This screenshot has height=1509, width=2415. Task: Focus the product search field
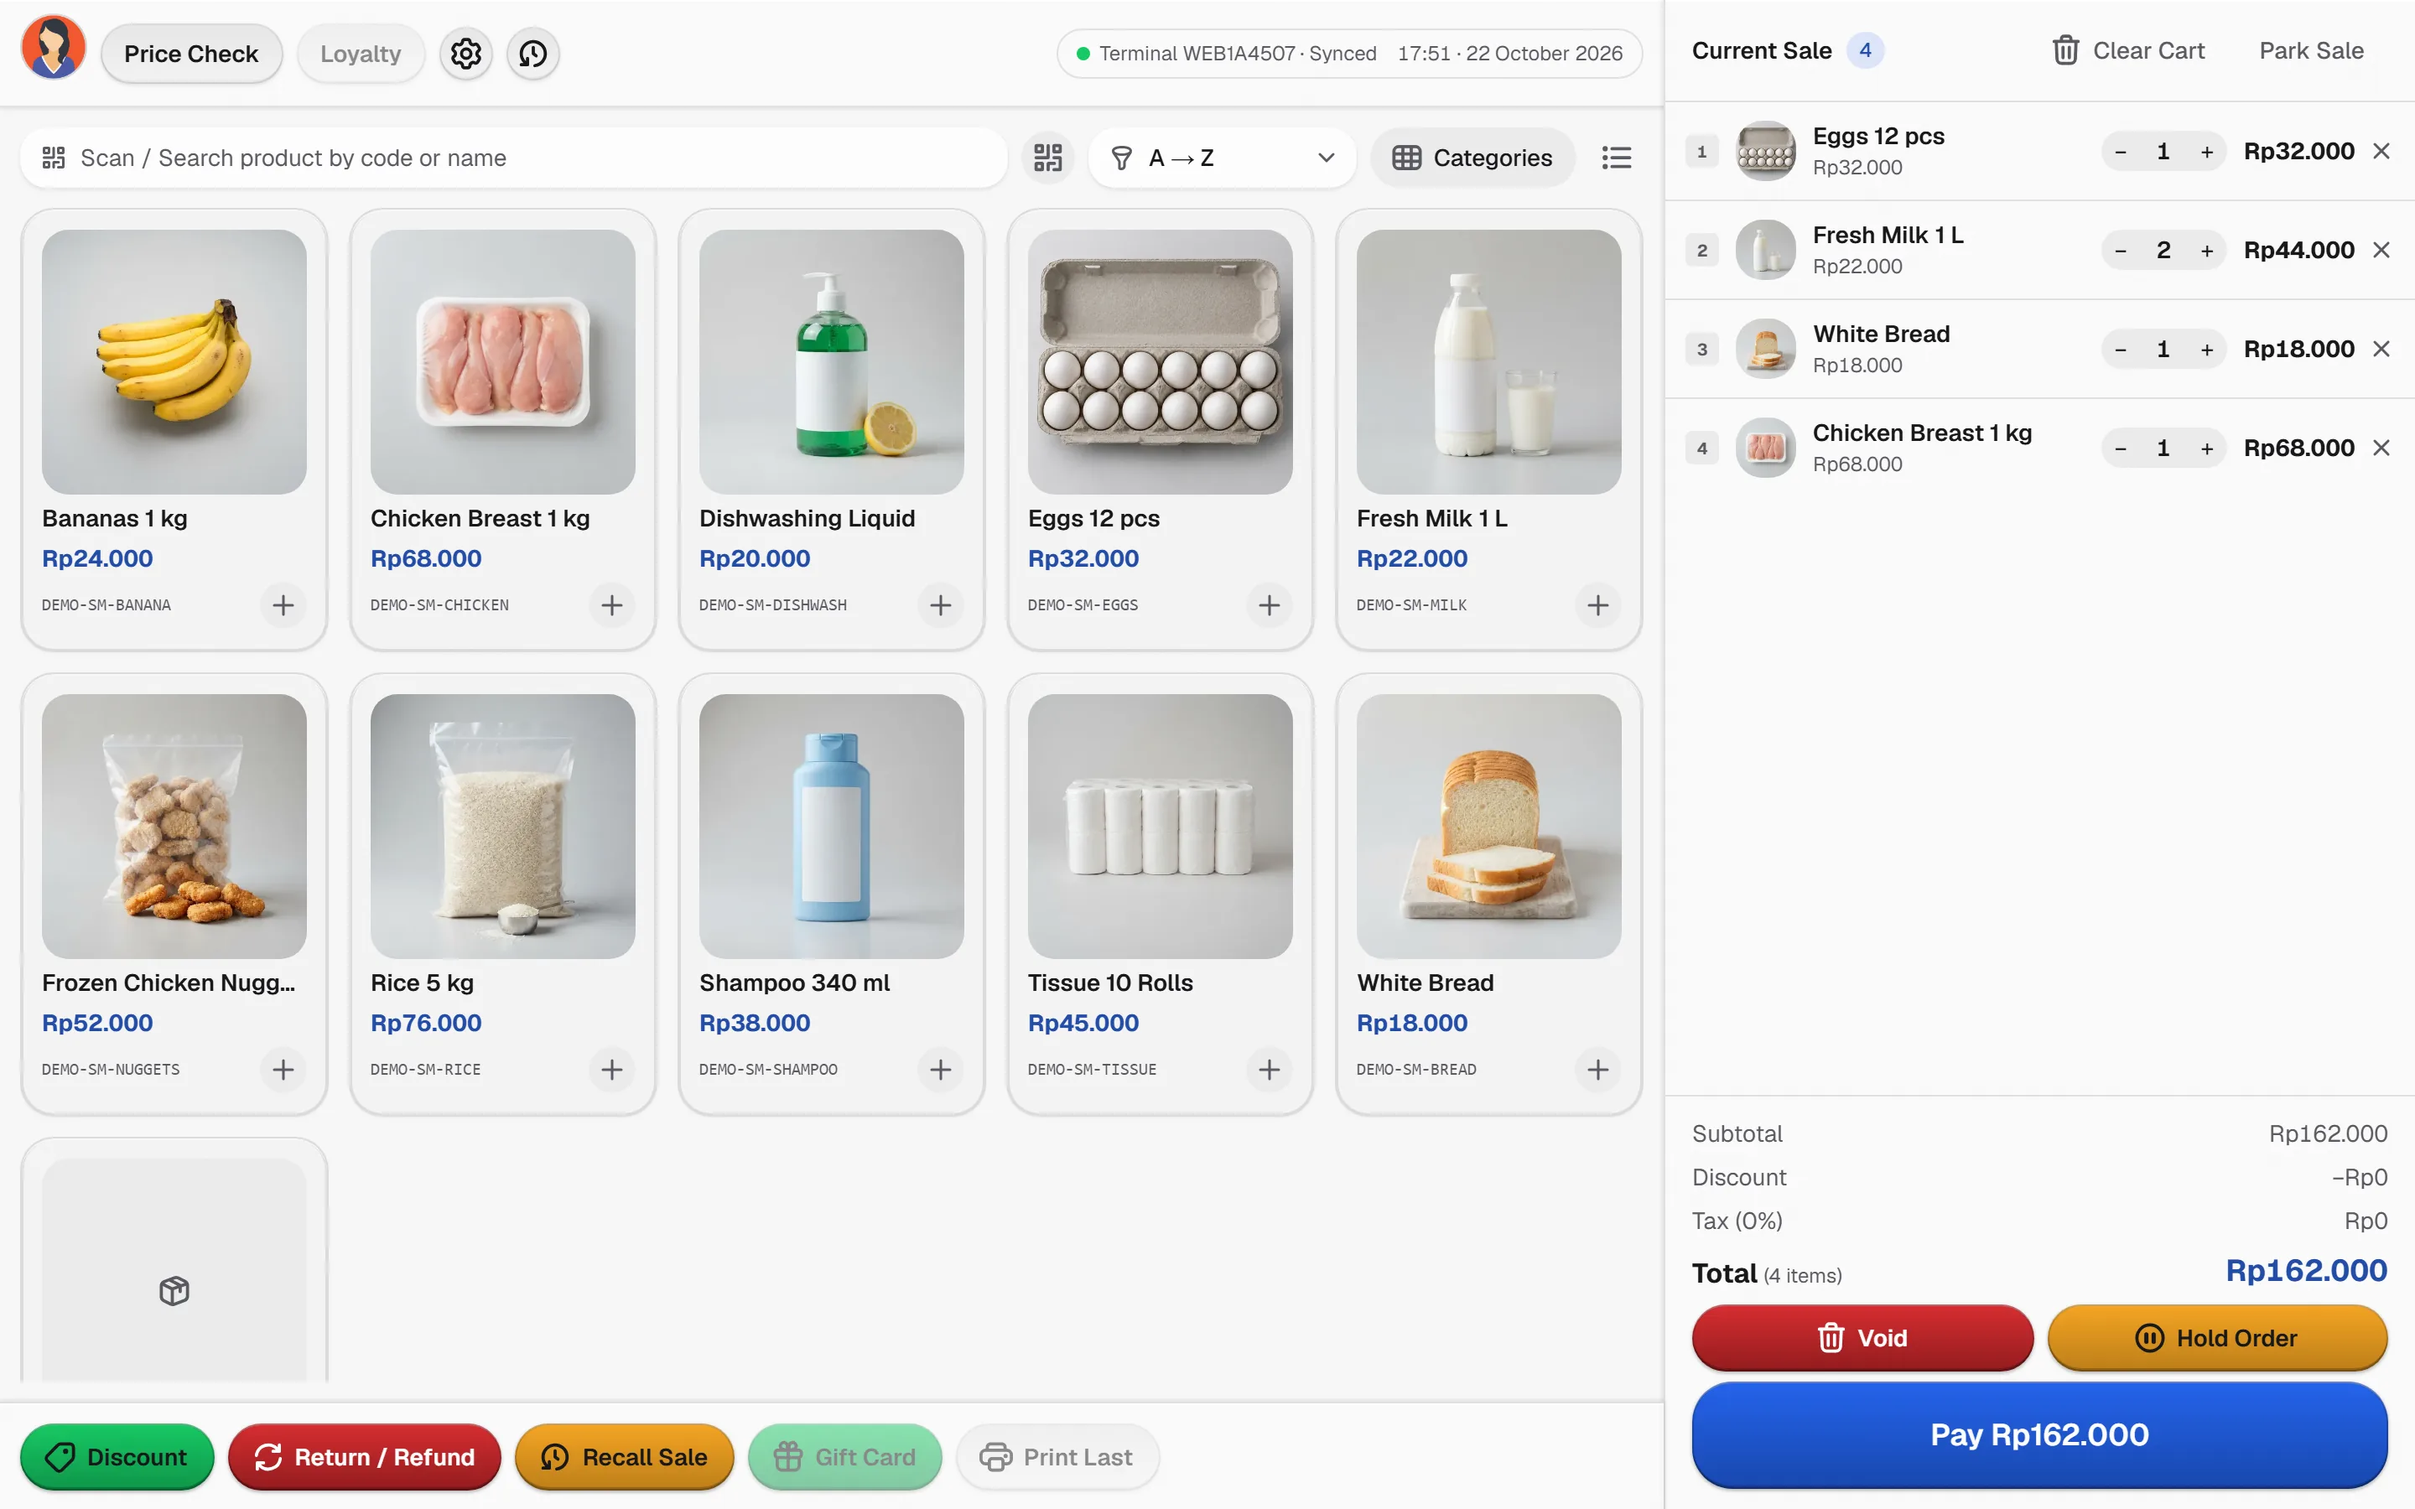[x=513, y=158]
